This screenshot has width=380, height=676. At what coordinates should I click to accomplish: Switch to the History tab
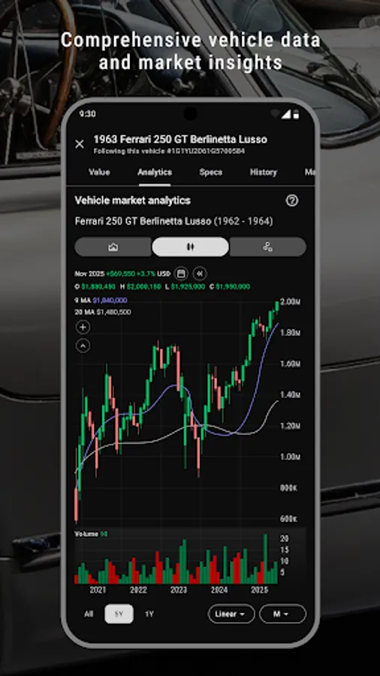coord(264,172)
